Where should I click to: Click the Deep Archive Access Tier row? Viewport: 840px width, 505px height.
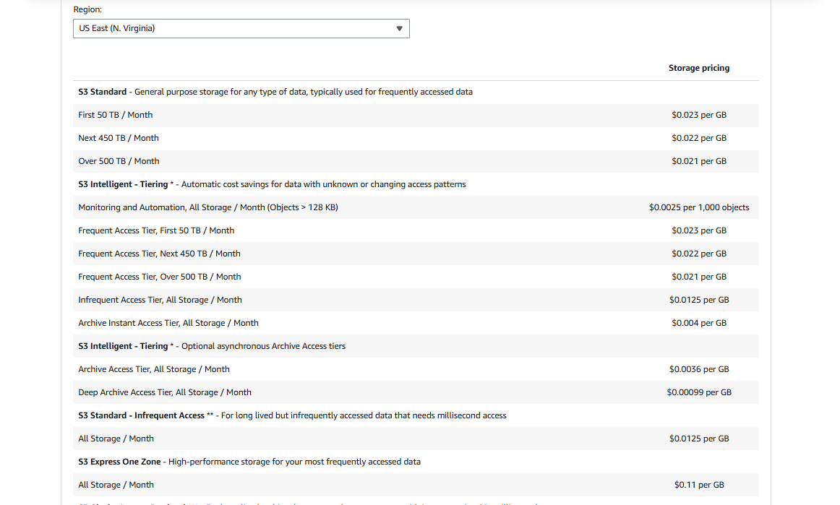pyautogui.click(x=416, y=392)
